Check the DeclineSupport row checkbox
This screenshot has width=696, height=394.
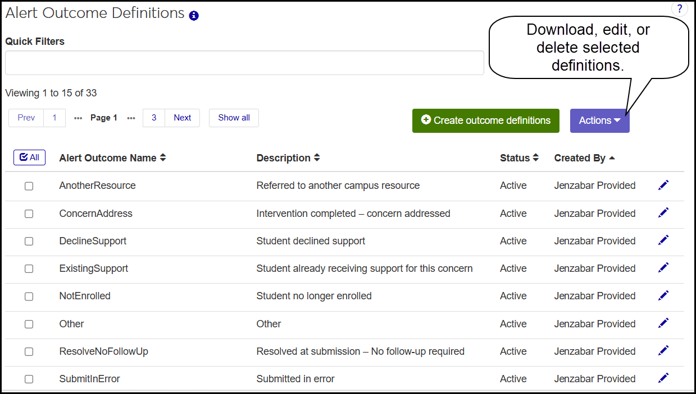point(29,242)
